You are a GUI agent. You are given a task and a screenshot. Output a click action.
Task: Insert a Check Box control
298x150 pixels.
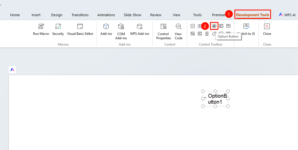point(193,26)
